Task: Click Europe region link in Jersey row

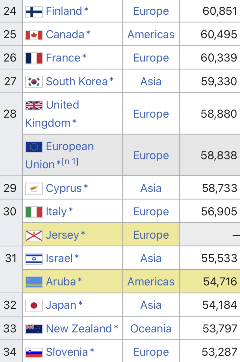Action: (151, 235)
